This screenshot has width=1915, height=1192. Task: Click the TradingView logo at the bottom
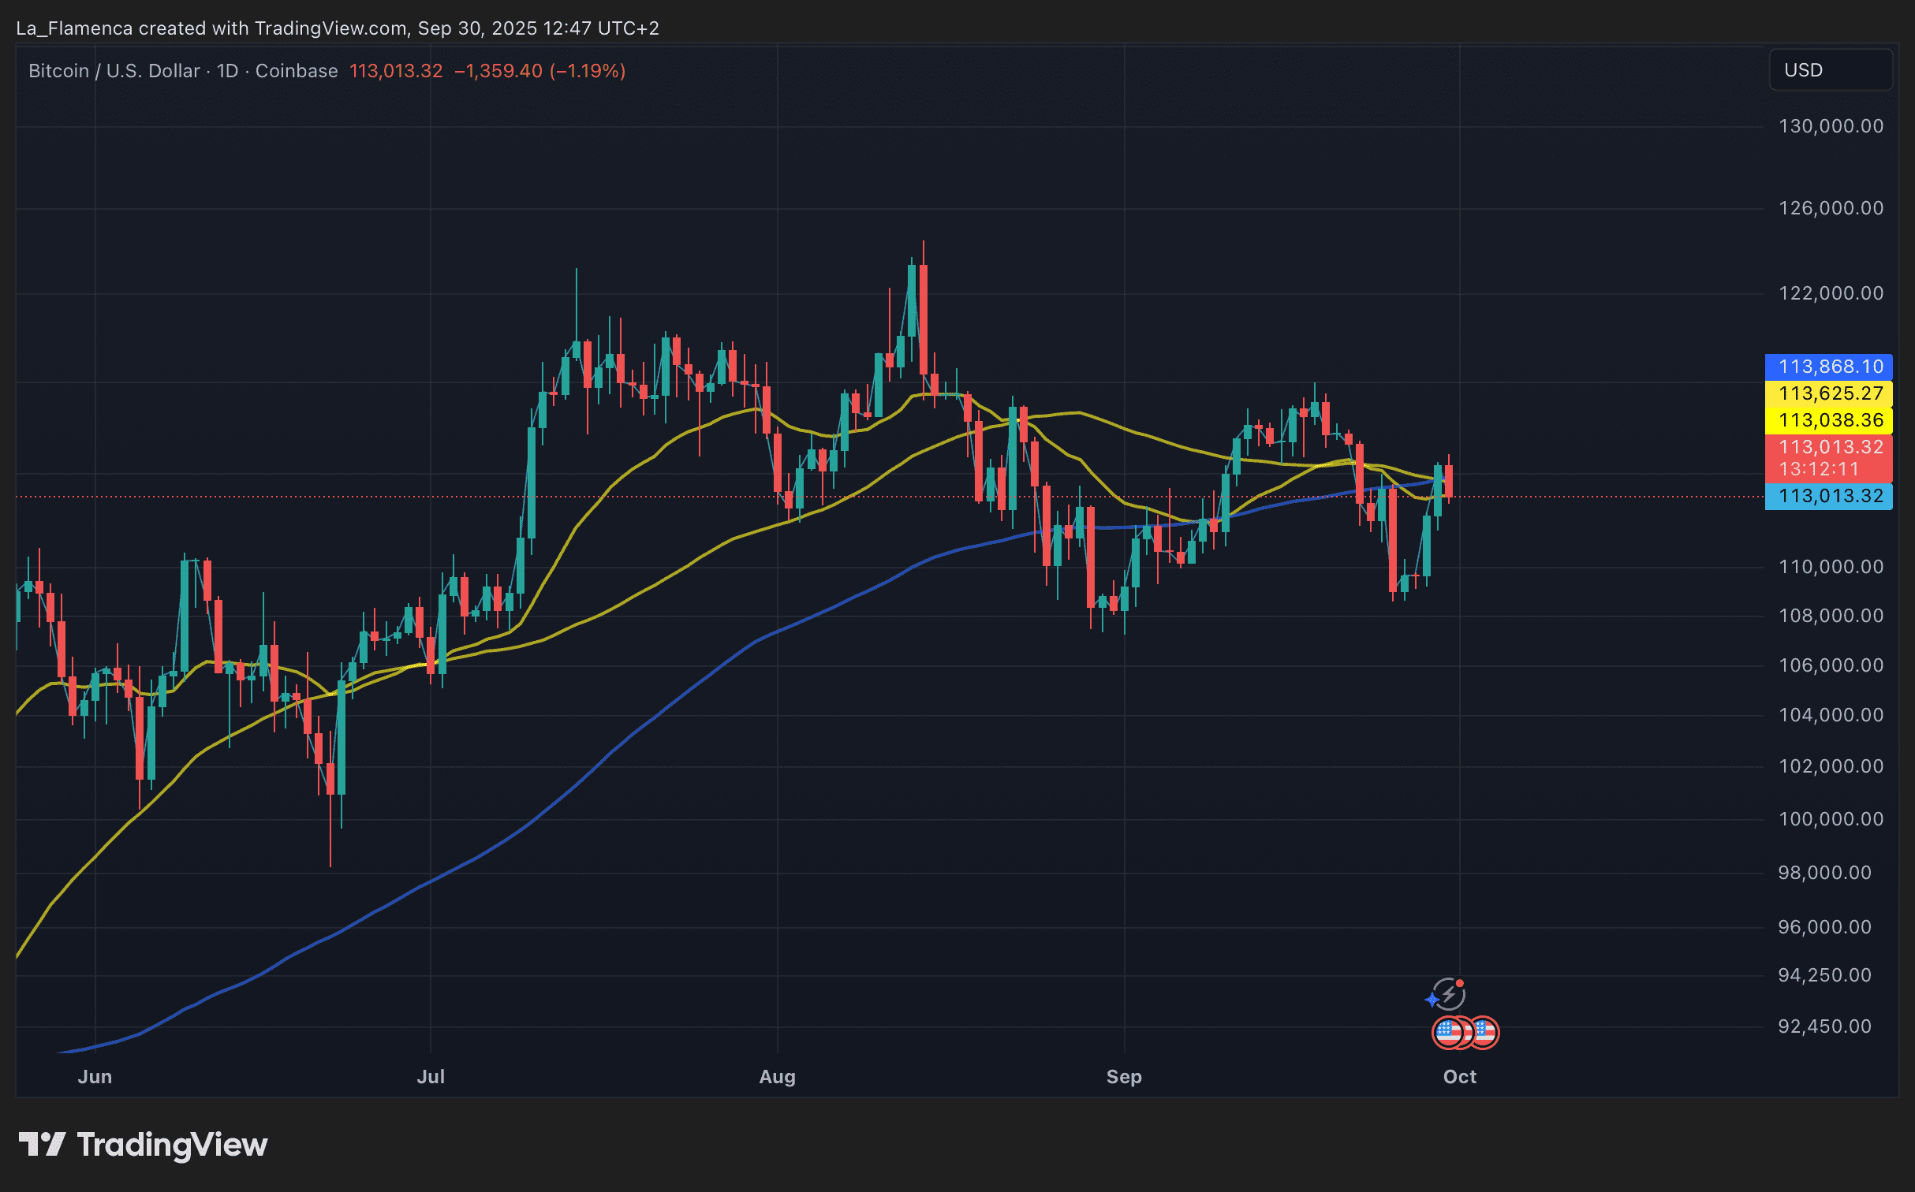(x=143, y=1145)
